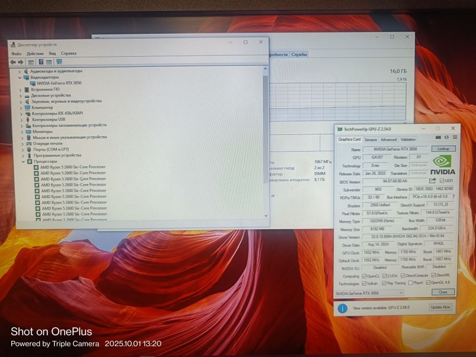Viewport: 476px width, 357px height.
Task: Expand Порты (COM и LPT) node
Action: tap(22, 149)
